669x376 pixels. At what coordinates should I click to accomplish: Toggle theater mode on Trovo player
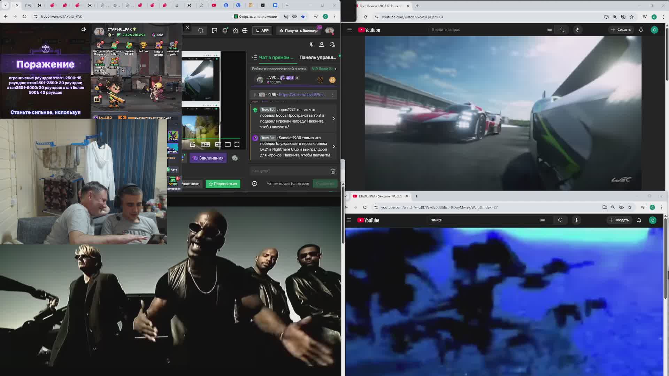pyautogui.click(x=228, y=144)
